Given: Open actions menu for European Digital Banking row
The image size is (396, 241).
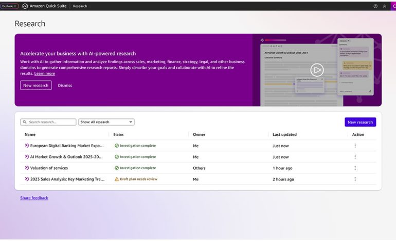Looking at the screenshot, I should coord(355,146).
